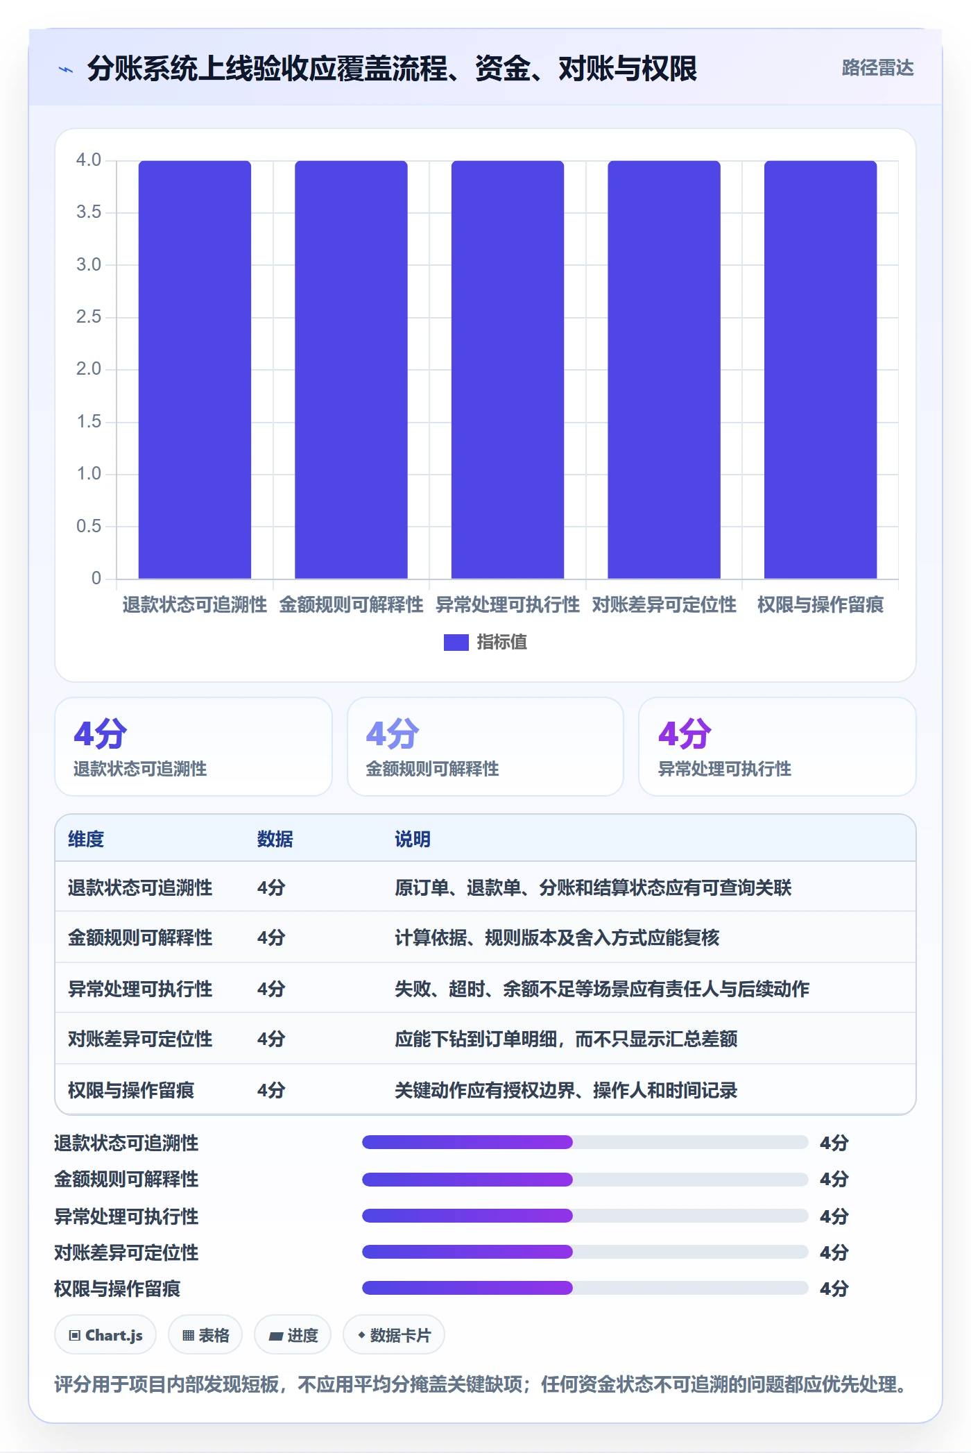This screenshot has width=971, height=1453.
Task: Click the title 分账系统上线验收应覆盖流程
Action: (392, 69)
